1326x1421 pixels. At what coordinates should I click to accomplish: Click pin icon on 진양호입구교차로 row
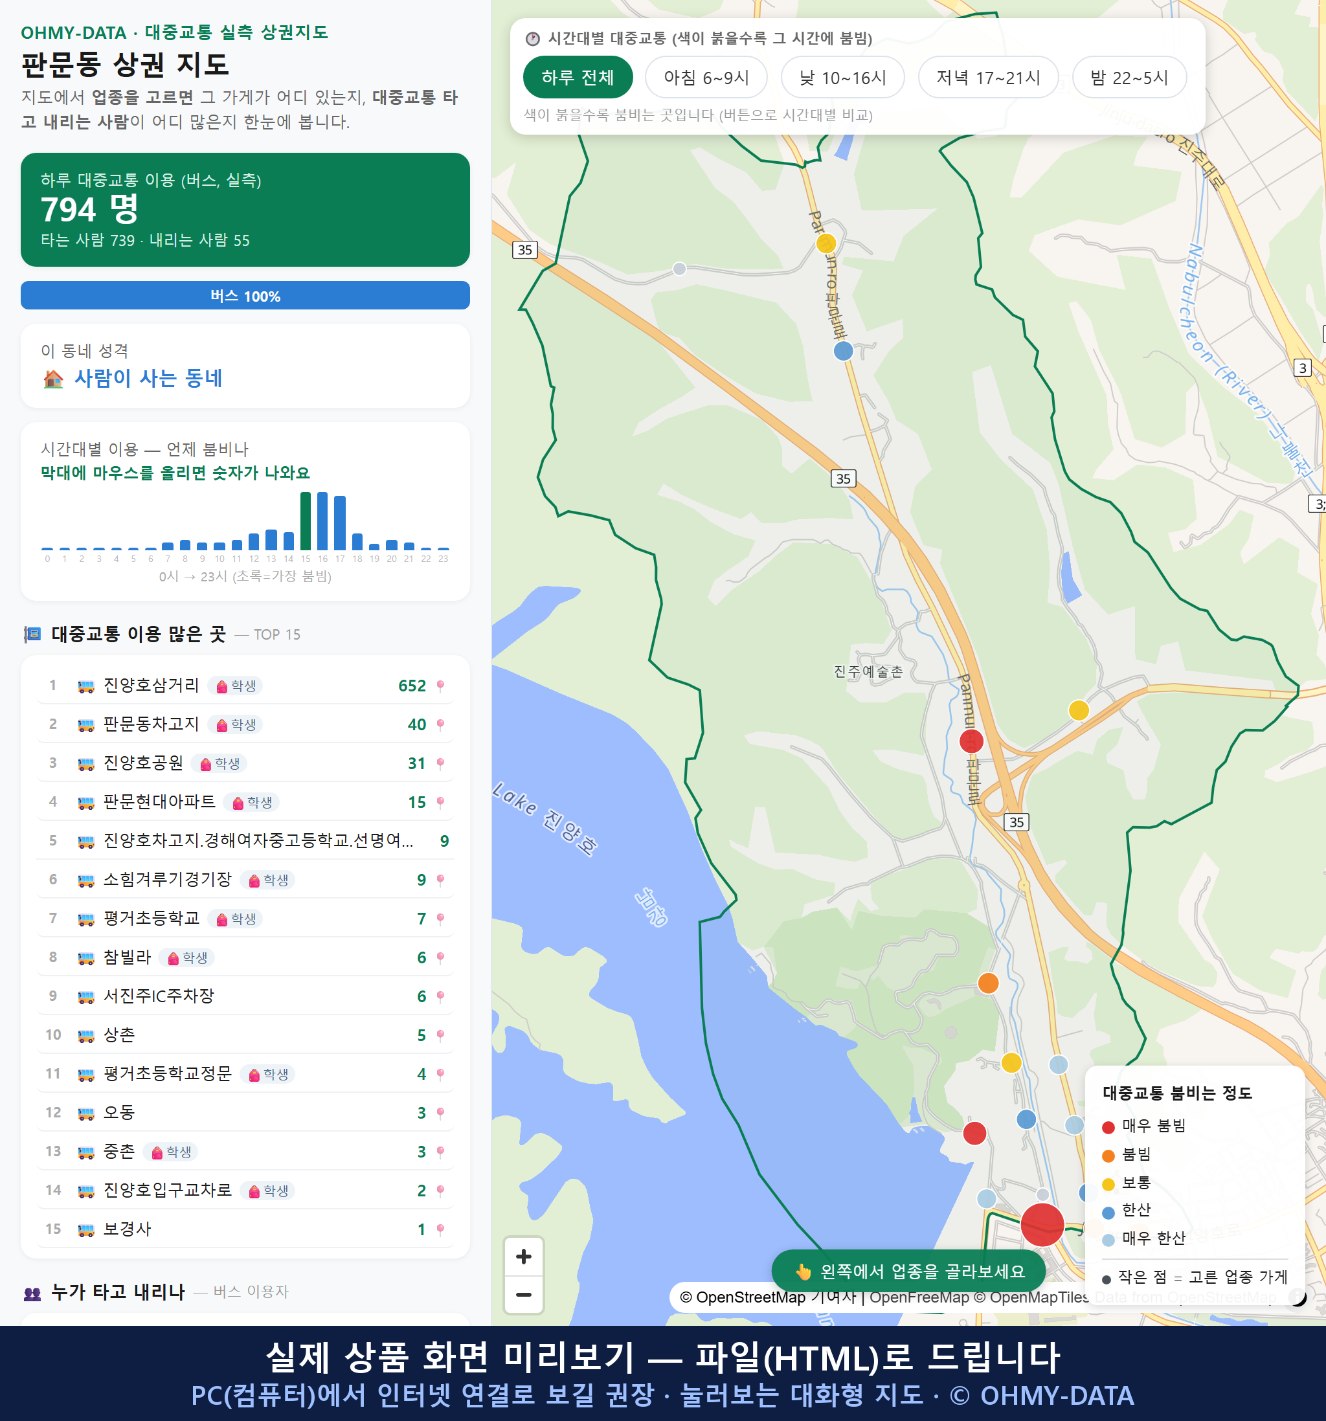440,1190
